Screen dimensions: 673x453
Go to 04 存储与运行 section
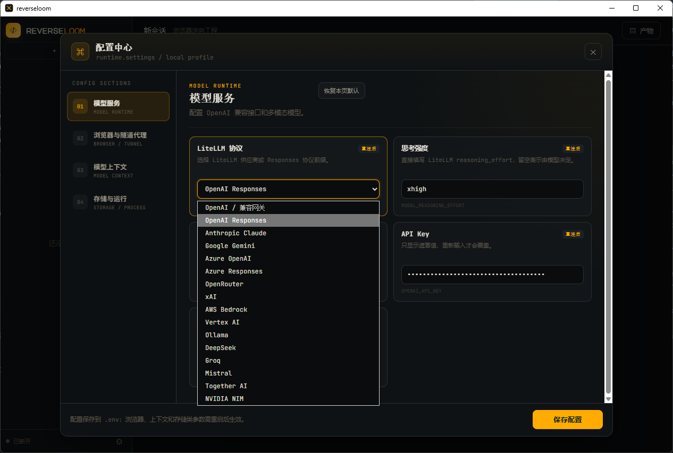(118, 202)
